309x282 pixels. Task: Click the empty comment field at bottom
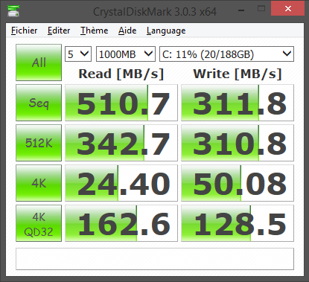[x=155, y=259]
